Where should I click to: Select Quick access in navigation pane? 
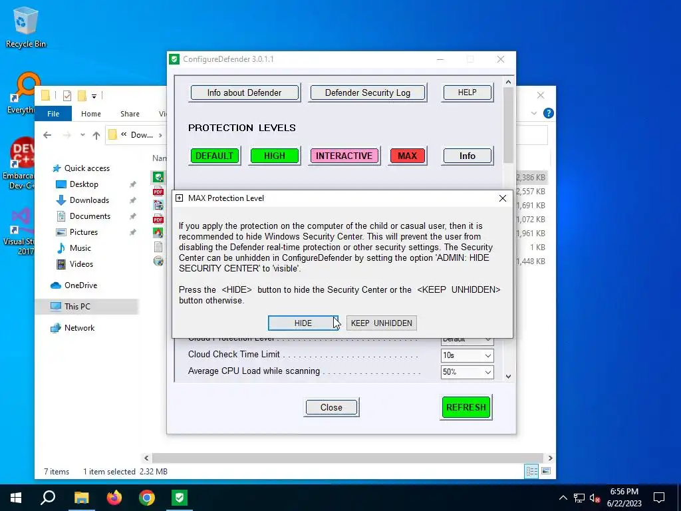point(87,168)
